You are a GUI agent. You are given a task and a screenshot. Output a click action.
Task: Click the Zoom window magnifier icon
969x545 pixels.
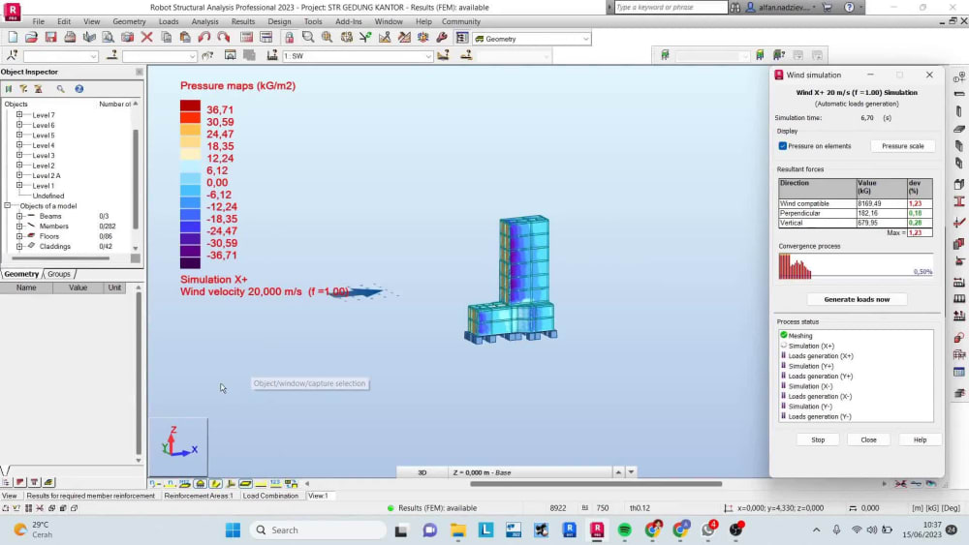pyautogui.click(x=308, y=39)
